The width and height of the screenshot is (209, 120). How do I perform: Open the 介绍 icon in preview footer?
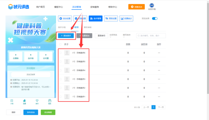[x=12, y=101]
